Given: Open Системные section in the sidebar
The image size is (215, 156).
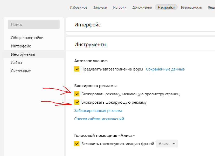Looking at the screenshot, I should coord(21,71).
